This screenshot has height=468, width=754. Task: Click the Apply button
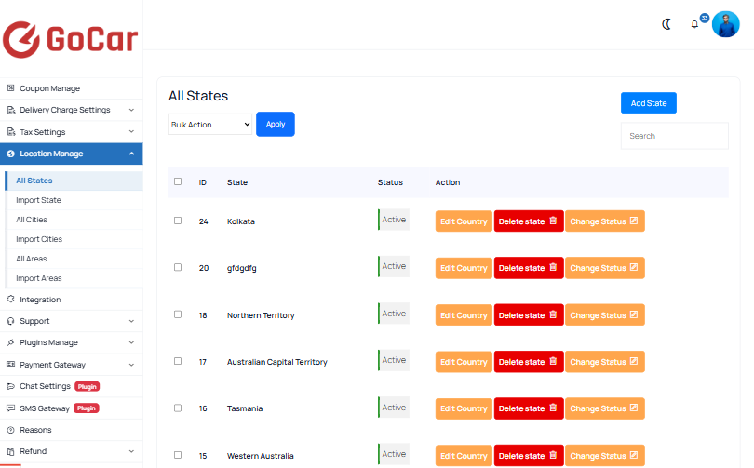[275, 124]
